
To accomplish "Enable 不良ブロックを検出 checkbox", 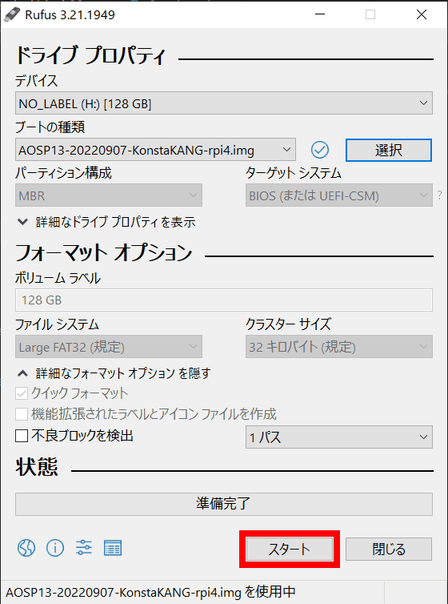I will pos(22,436).
